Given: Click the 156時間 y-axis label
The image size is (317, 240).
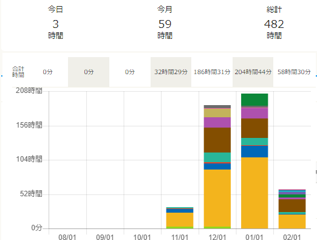Looking at the screenshot, I should click(29, 125).
